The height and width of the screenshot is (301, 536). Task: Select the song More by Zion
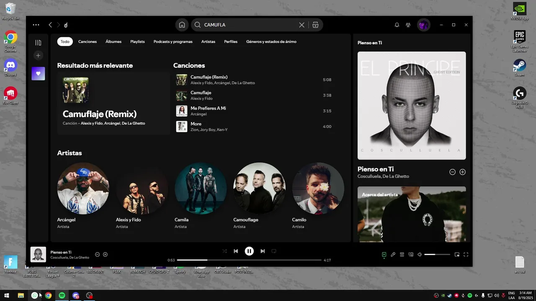point(255,126)
